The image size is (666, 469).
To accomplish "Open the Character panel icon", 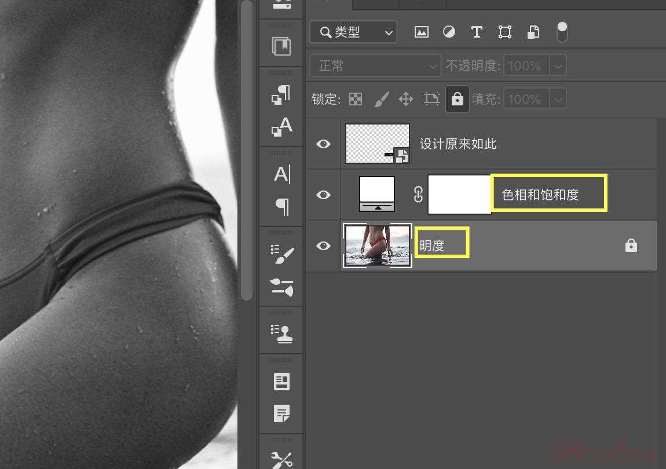I will [282, 174].
